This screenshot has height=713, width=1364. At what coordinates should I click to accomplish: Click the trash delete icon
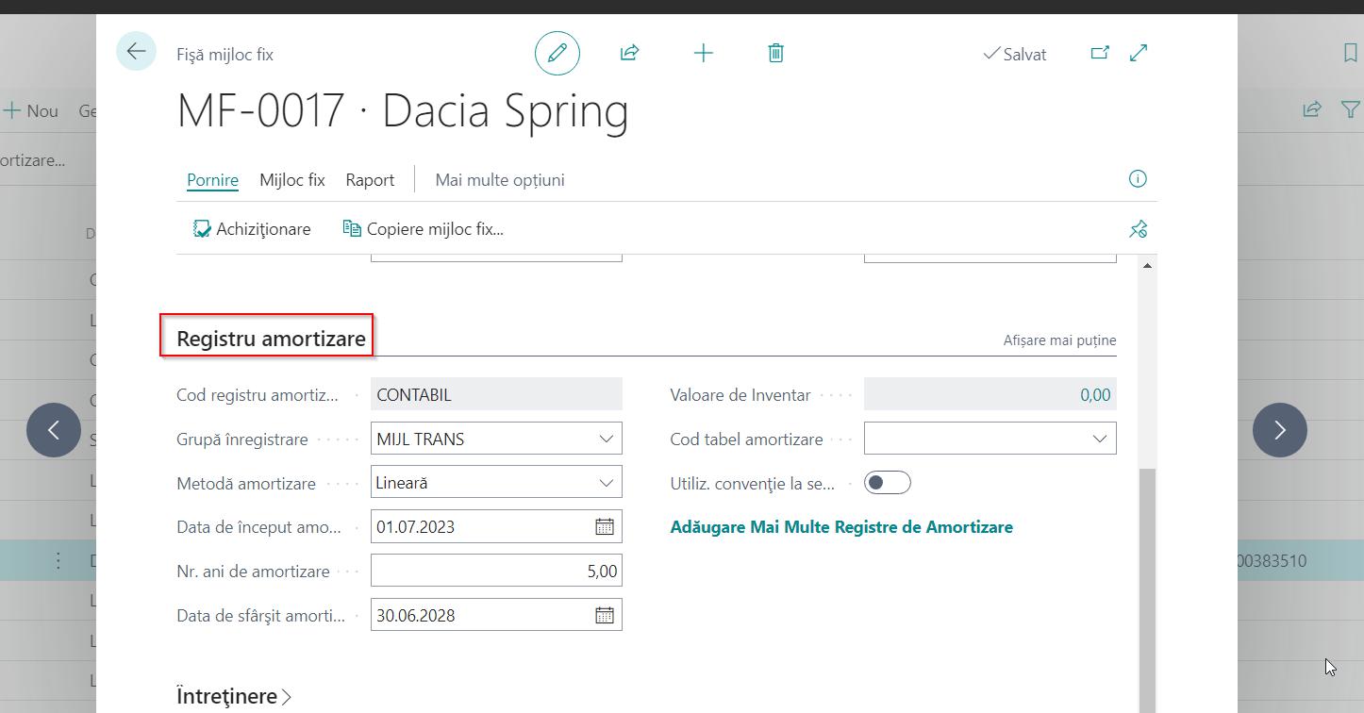click(775, 53)
